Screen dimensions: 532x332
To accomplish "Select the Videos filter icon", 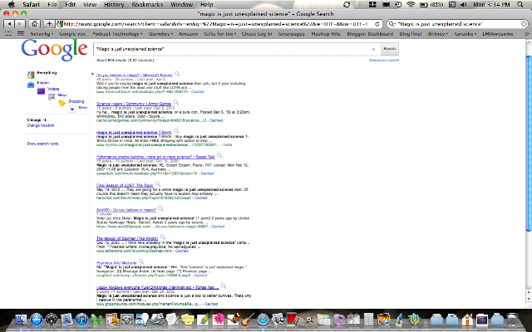I will tap(41, 90).
